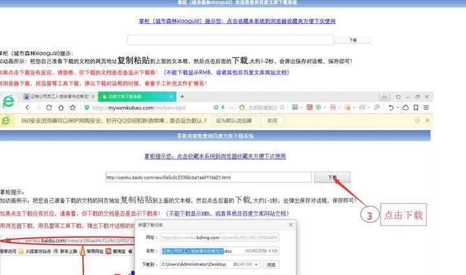Screen dimensions: 466x275
Task: Click the 设为默认浏览器 button
Action: pyautogui.click(x=234, y=120)
